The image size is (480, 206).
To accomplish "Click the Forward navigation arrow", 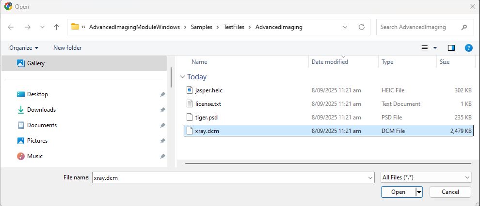I will (28, 27).
